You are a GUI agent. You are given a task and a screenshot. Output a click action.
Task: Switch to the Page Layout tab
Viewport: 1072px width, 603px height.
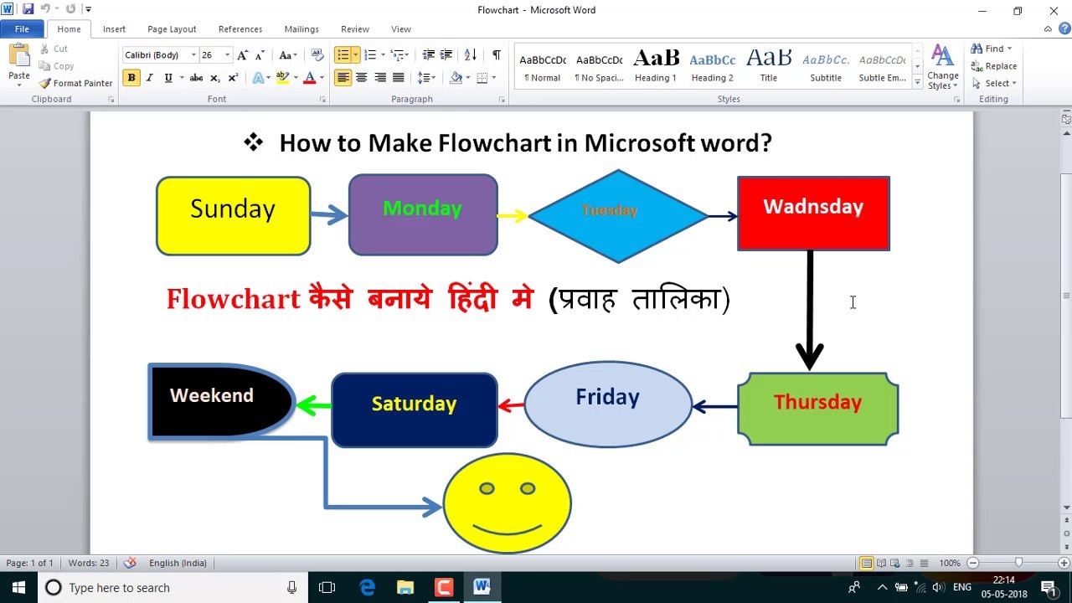[172, 29]
